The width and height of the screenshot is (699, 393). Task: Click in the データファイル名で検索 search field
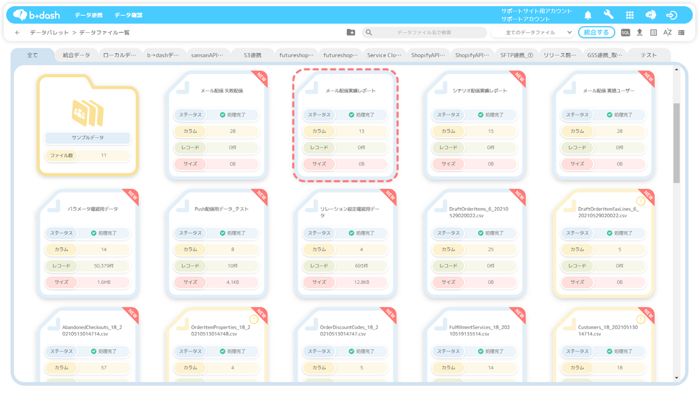(x=424, y=33)
